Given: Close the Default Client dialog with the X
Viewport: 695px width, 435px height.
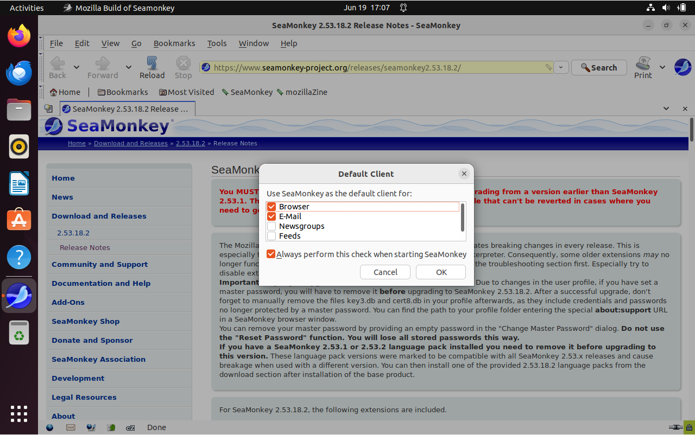Looking at the screenshot, I should click(464, 174).
